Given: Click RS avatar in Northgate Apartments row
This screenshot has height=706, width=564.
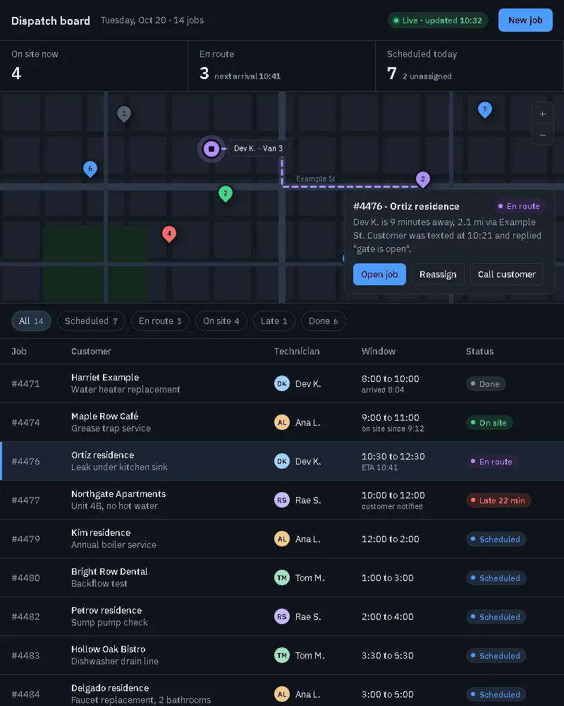Looking at the screenshot, I should coord(282,501).
